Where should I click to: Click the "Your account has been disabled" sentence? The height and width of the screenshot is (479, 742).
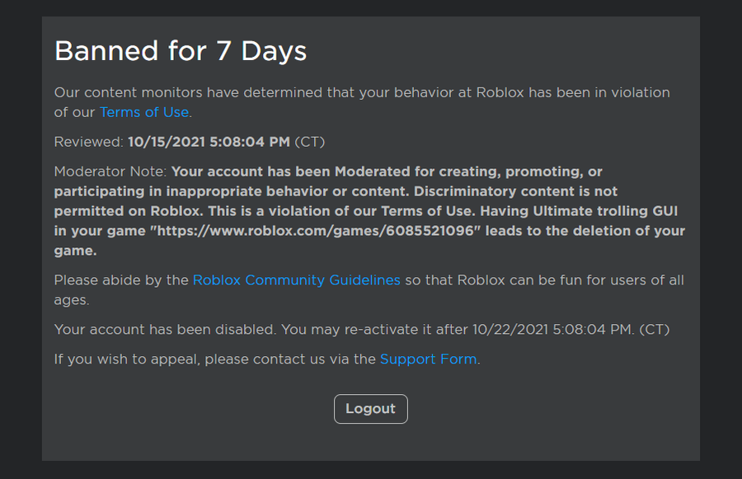[165, 330]
